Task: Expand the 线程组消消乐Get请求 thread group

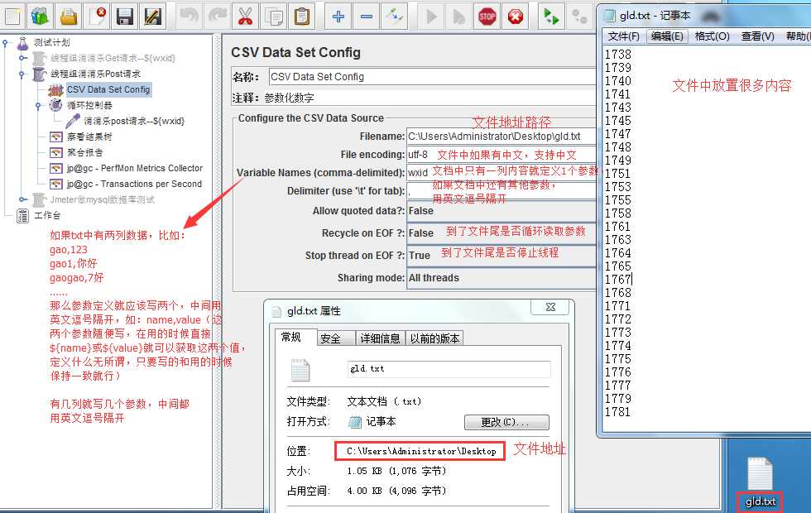Action: point(22,59)
